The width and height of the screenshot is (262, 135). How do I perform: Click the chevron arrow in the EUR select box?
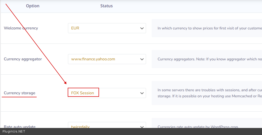pos(142,28)
